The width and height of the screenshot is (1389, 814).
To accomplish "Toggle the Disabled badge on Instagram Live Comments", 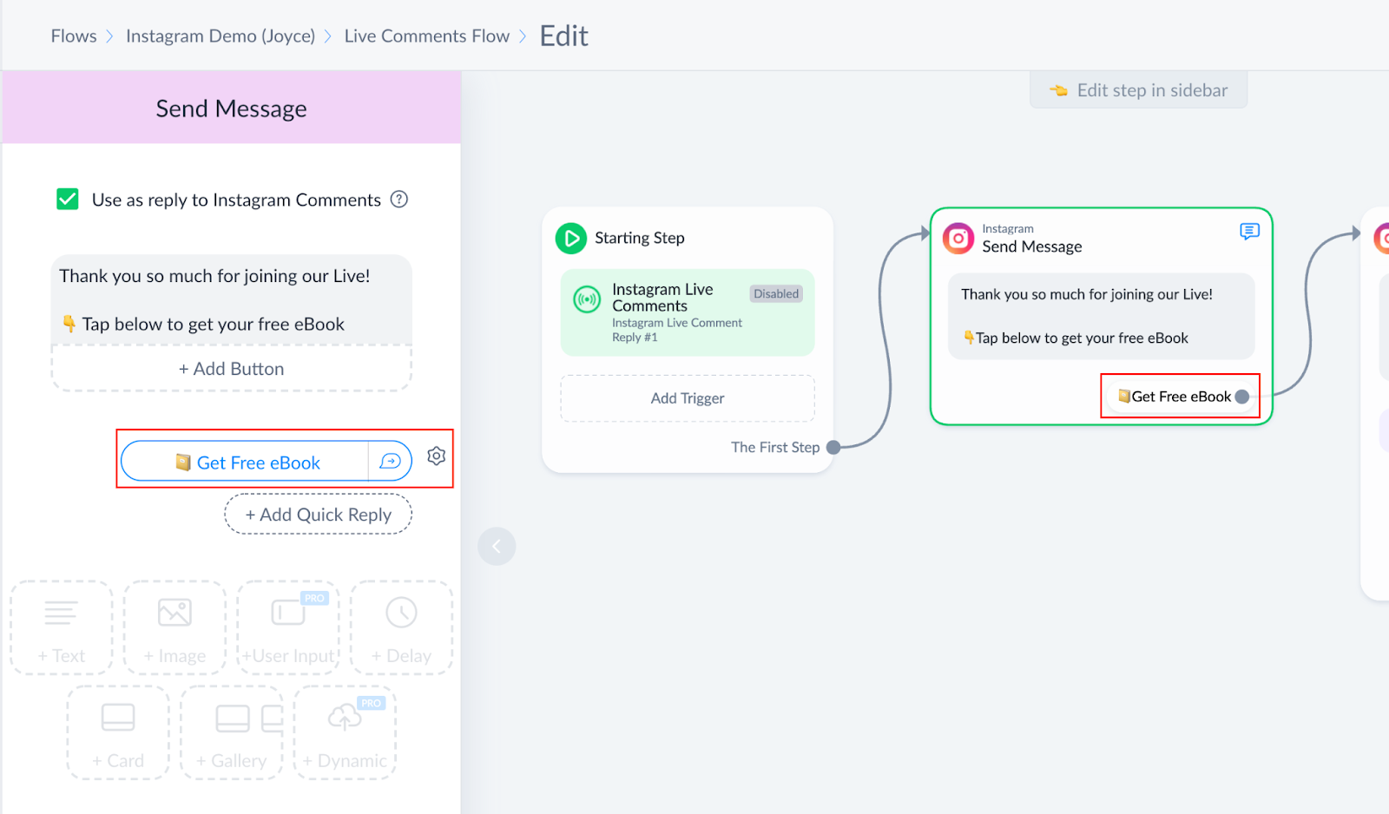I will click(775, 293).
